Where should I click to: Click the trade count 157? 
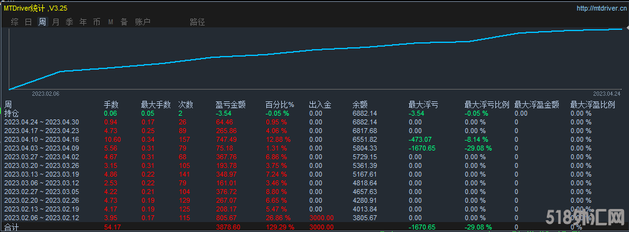(x=184, y=139)
